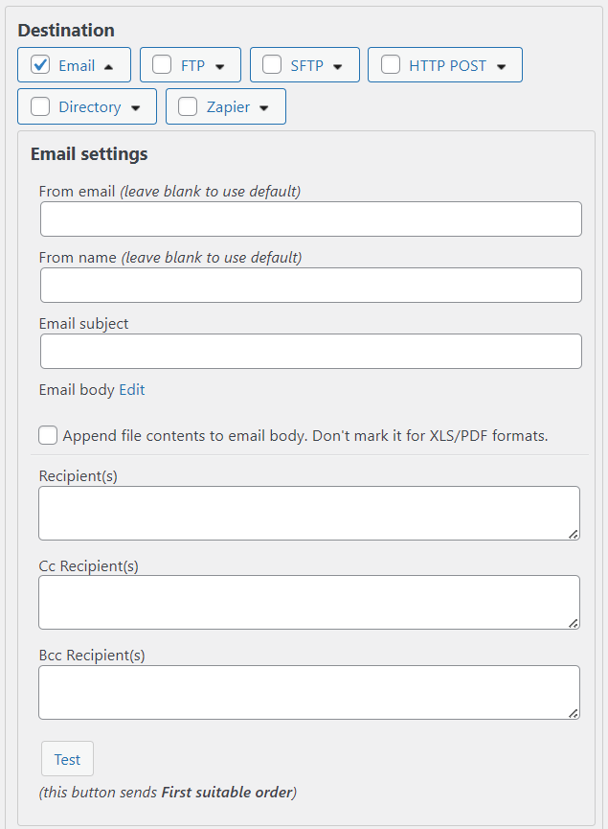Image resolution: width=608 pixels, height=829 pixels.
Task: Check the Directory destination checkbox
Action: pos(40,106)
